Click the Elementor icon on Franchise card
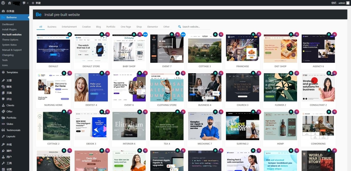This screenshot has height=171, width=351. point(259,34)
